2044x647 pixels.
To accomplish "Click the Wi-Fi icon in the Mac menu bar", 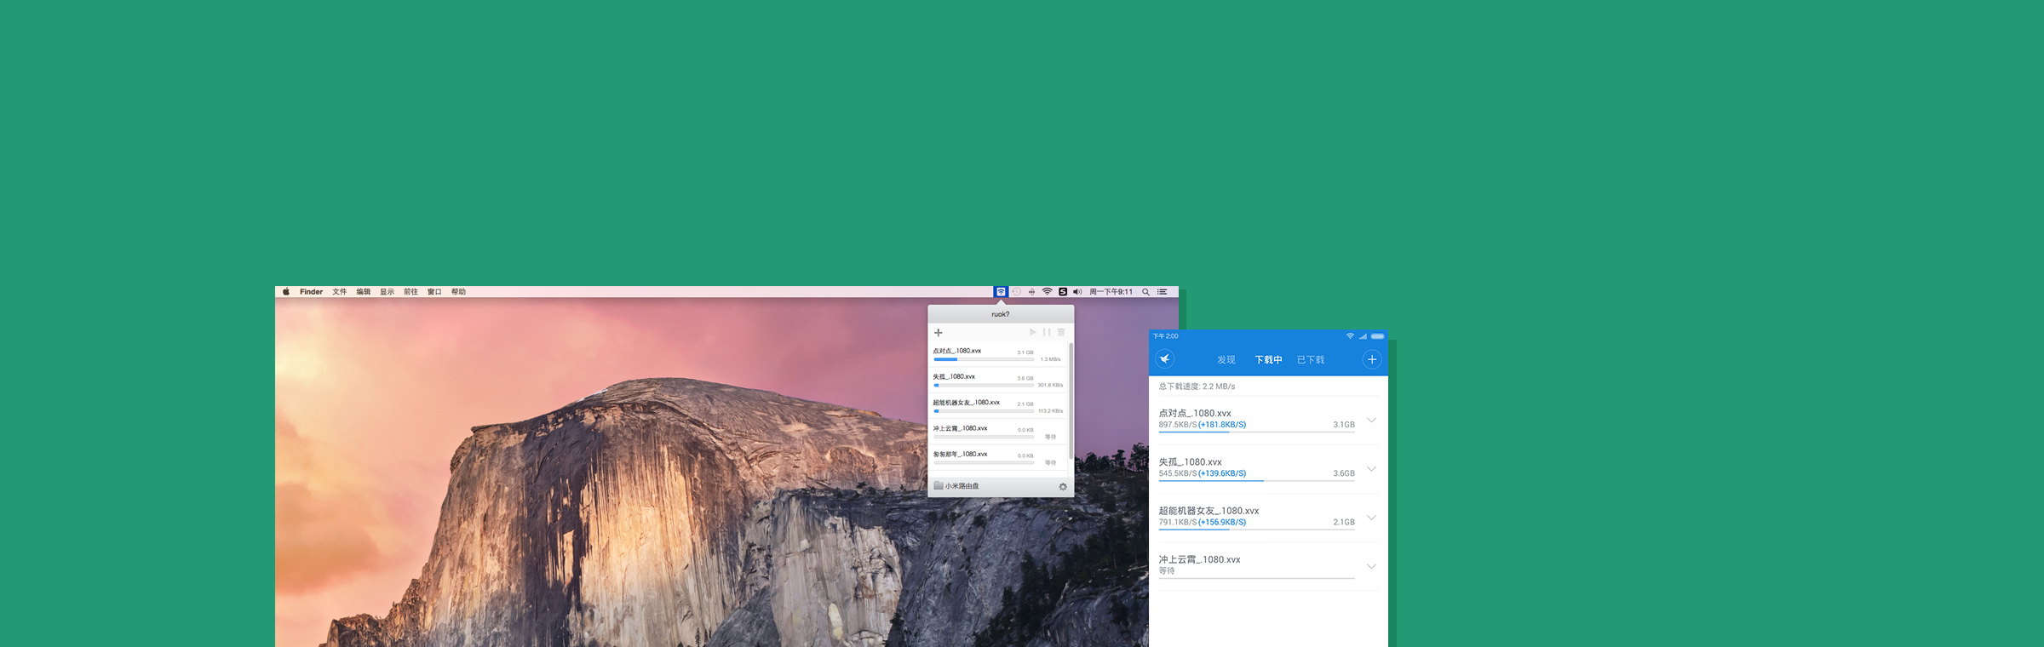I will coord(1048,292).
